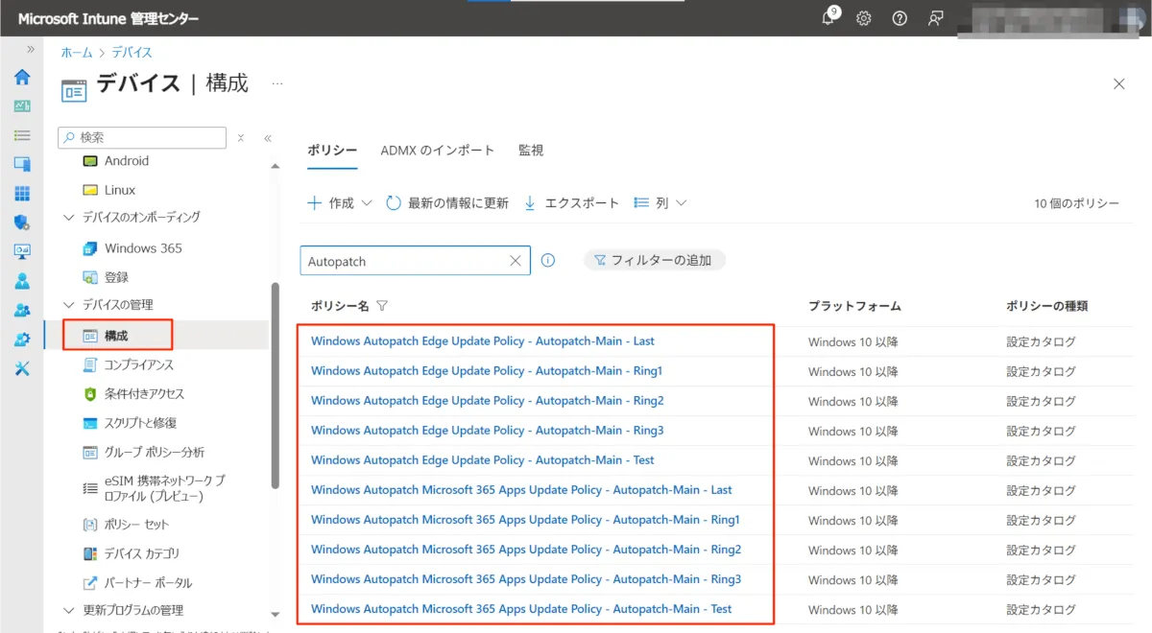Image resolution: width=1152 pixels, height=633 pixels.
Task: Click the help question mark icon
Action: click(900, 18)
